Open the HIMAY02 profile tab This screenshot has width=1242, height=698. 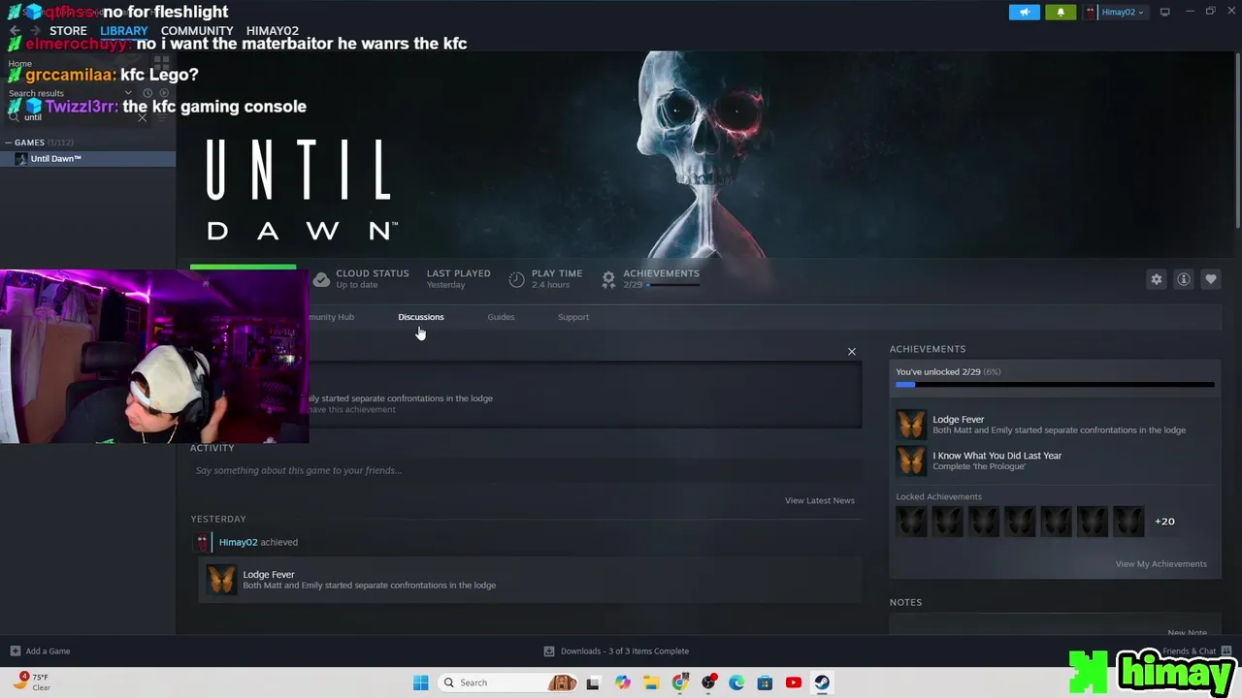click(x=273, y=30)
